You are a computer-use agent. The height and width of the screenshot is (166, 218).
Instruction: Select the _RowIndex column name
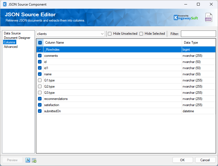tap(52, 50)
